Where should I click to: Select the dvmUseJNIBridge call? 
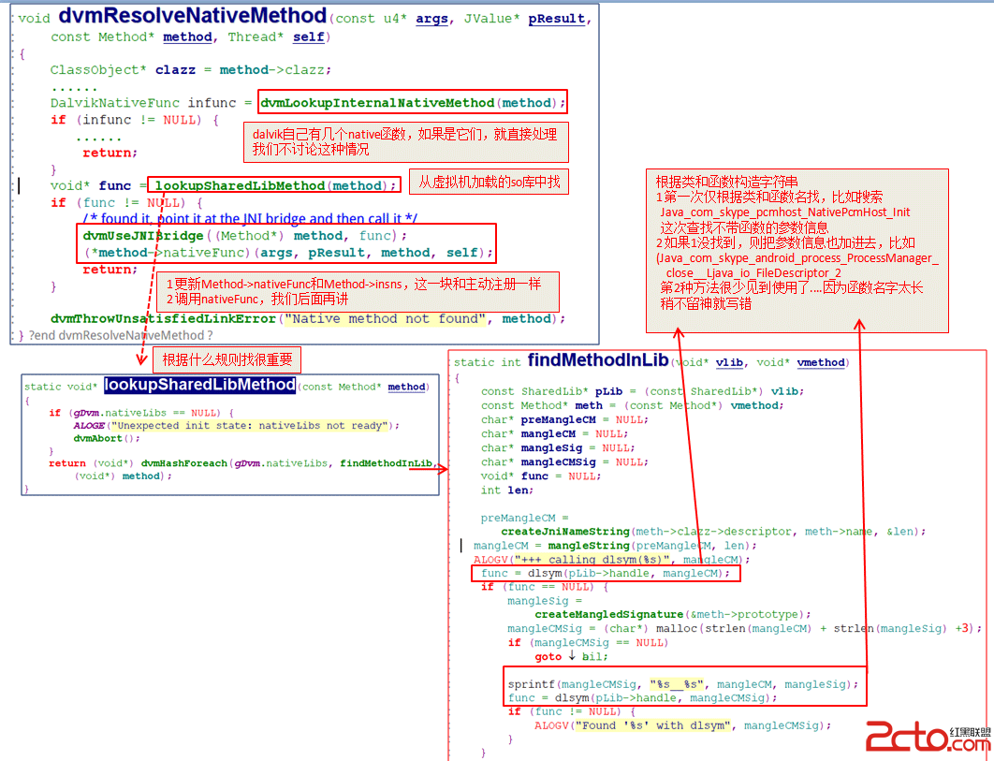(142, 236)
